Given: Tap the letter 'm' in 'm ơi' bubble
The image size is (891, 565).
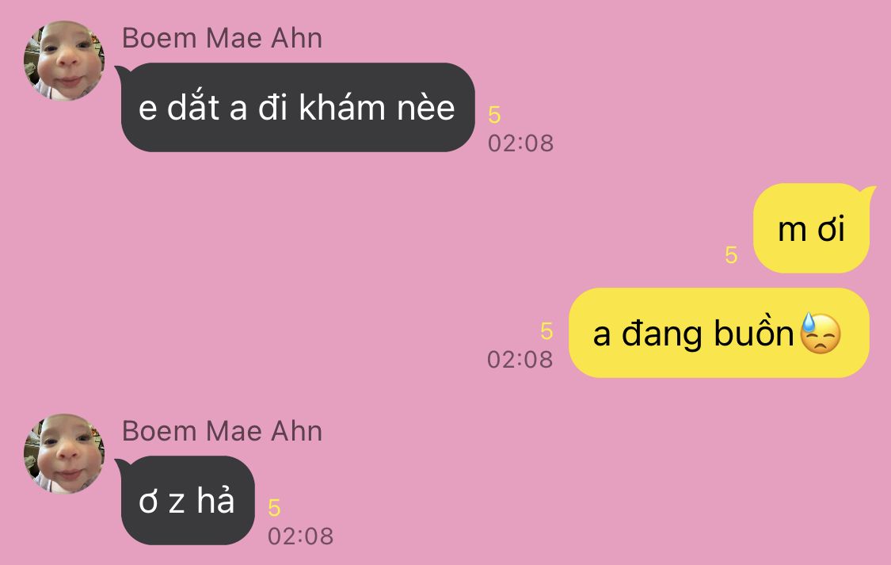Looking at the screenshot, I should 792,231.
